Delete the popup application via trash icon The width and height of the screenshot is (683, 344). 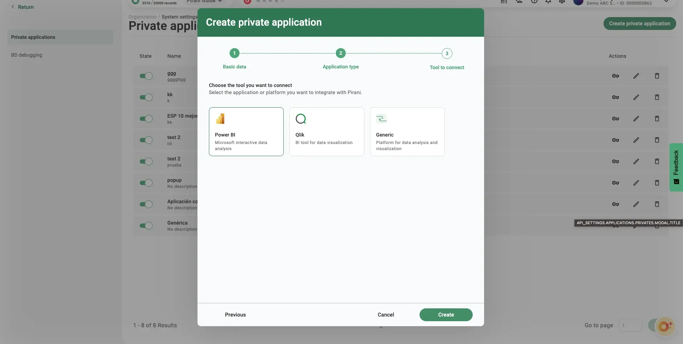[657, 183]
